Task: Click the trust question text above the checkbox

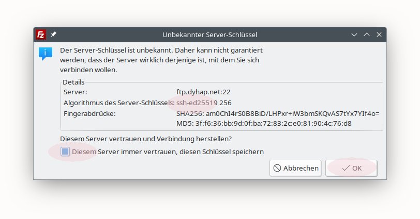Action: click(x=145, y=139)
